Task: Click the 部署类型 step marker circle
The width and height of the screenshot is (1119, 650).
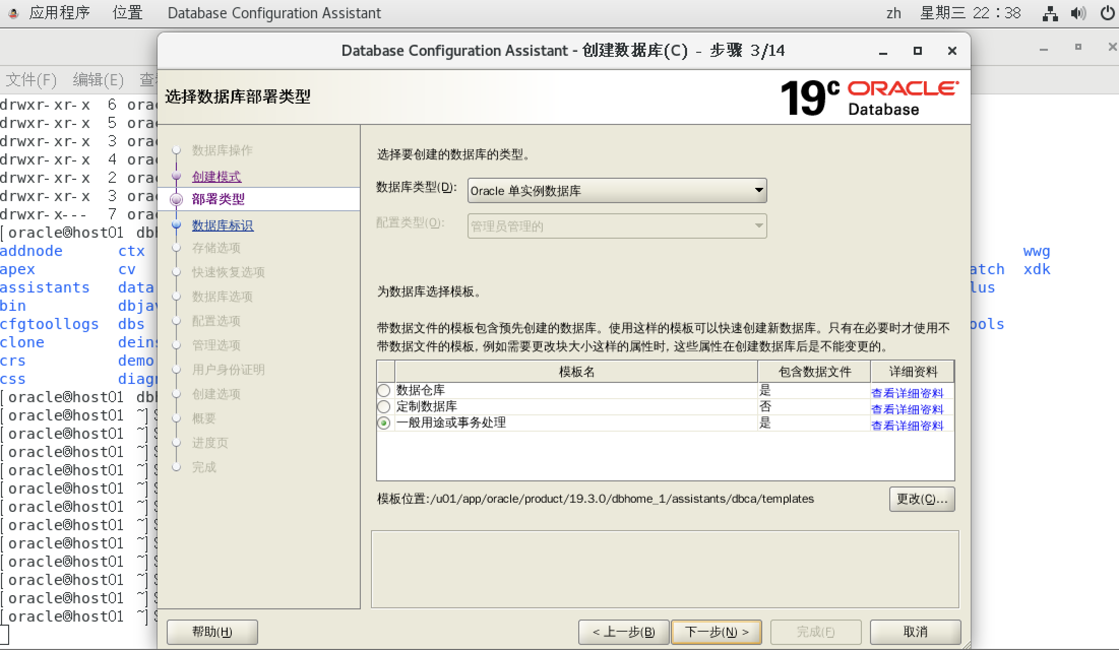Action: 177,199
